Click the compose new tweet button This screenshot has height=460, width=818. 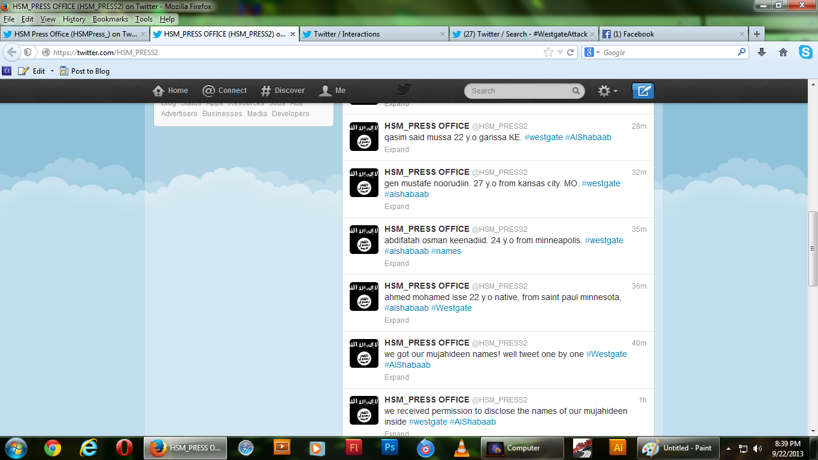pos(643,91)
